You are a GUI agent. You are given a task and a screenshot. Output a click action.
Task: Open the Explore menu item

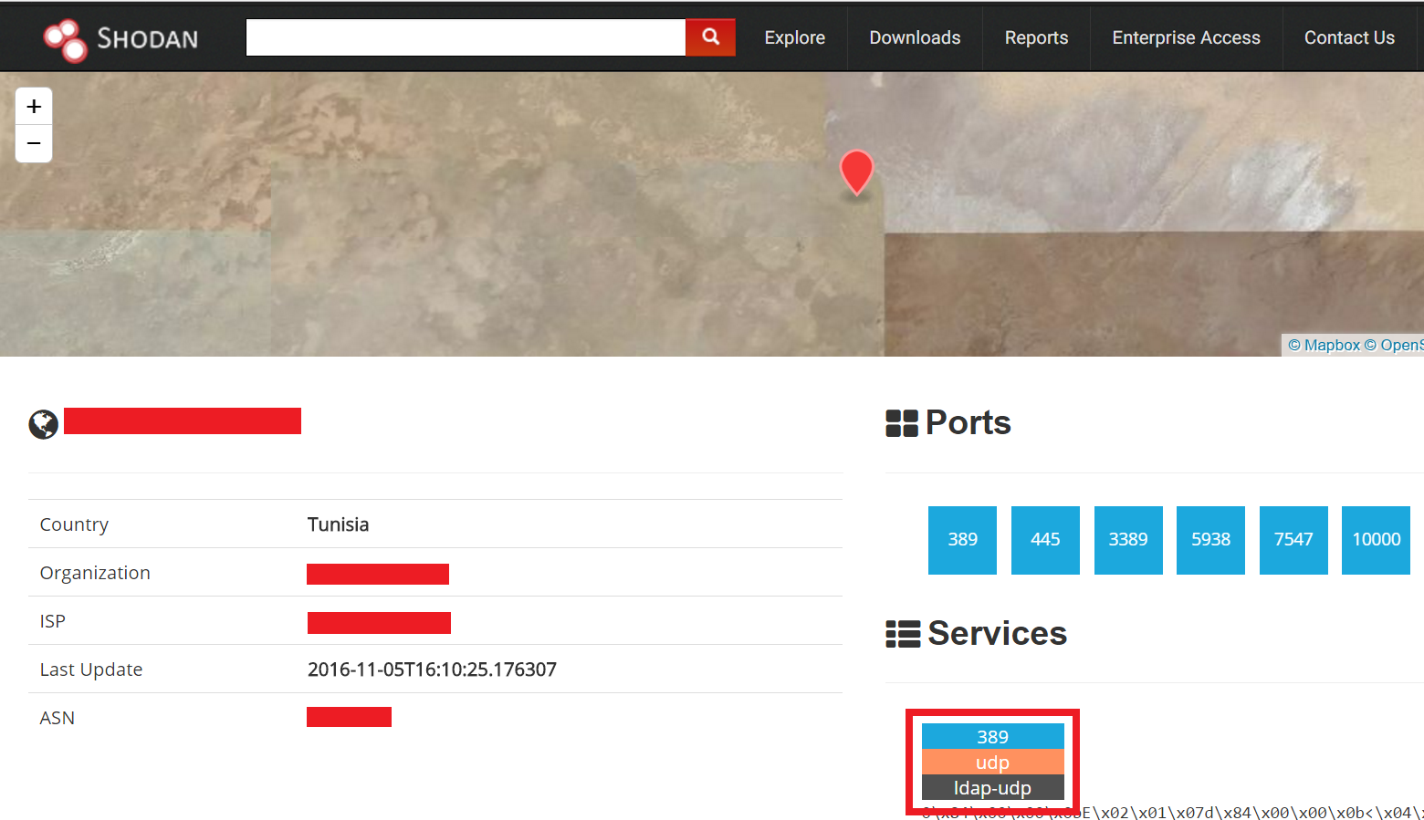point(794,37)
